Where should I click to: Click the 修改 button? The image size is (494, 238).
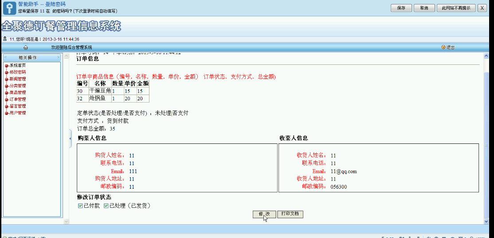264,214
